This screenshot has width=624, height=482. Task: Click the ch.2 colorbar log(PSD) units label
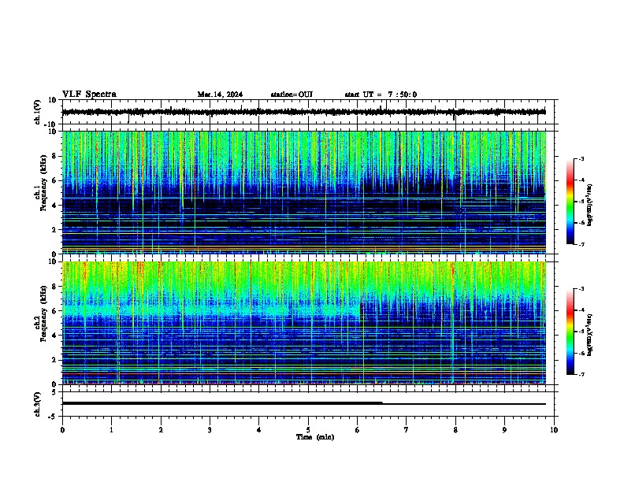coord(590,336)
